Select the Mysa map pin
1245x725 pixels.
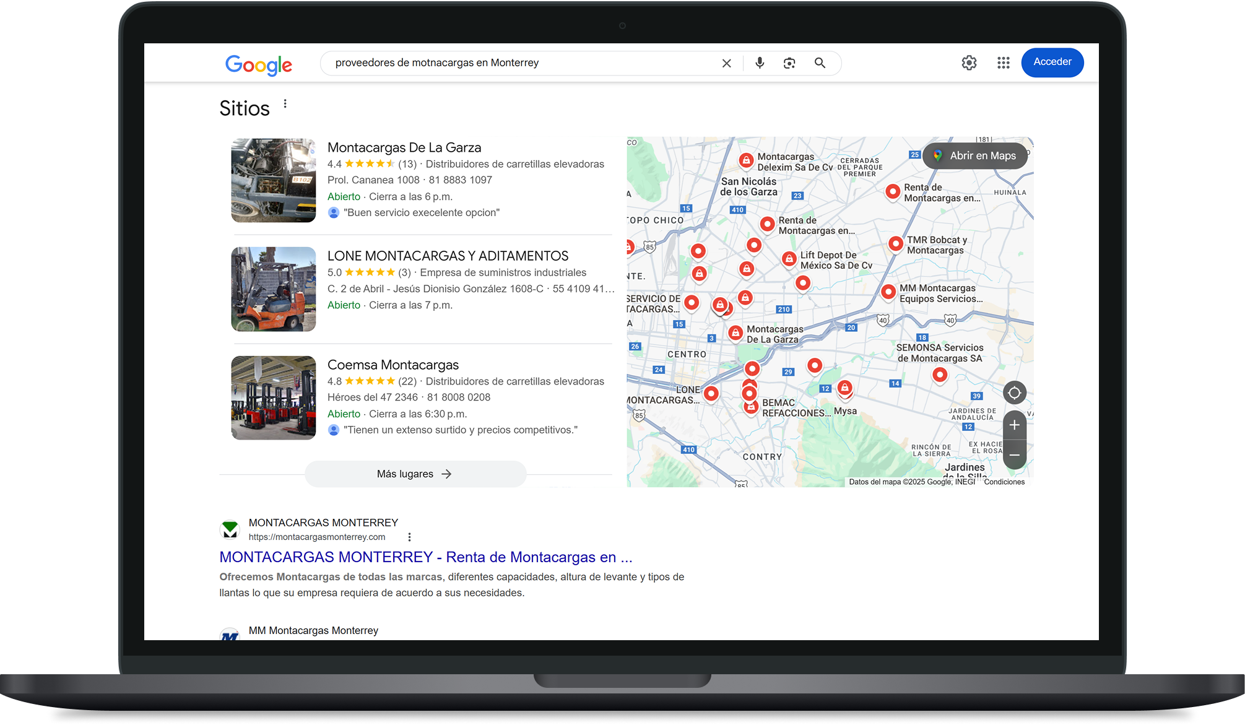(844, 388)
